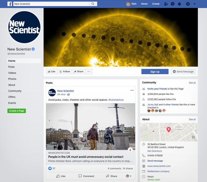
Task: Click the blue verified badge next to New Scientist
Action: pyautogui.click(x=33, y=49)
